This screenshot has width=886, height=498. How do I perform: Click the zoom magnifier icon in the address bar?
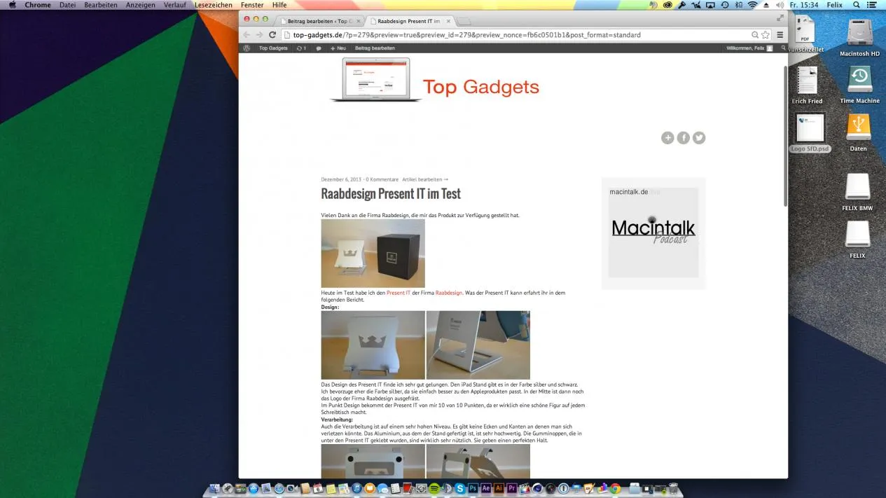755,34
